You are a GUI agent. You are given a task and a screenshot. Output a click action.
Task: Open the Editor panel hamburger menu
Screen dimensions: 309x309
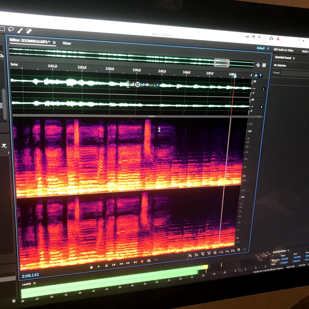coord(54,42)
